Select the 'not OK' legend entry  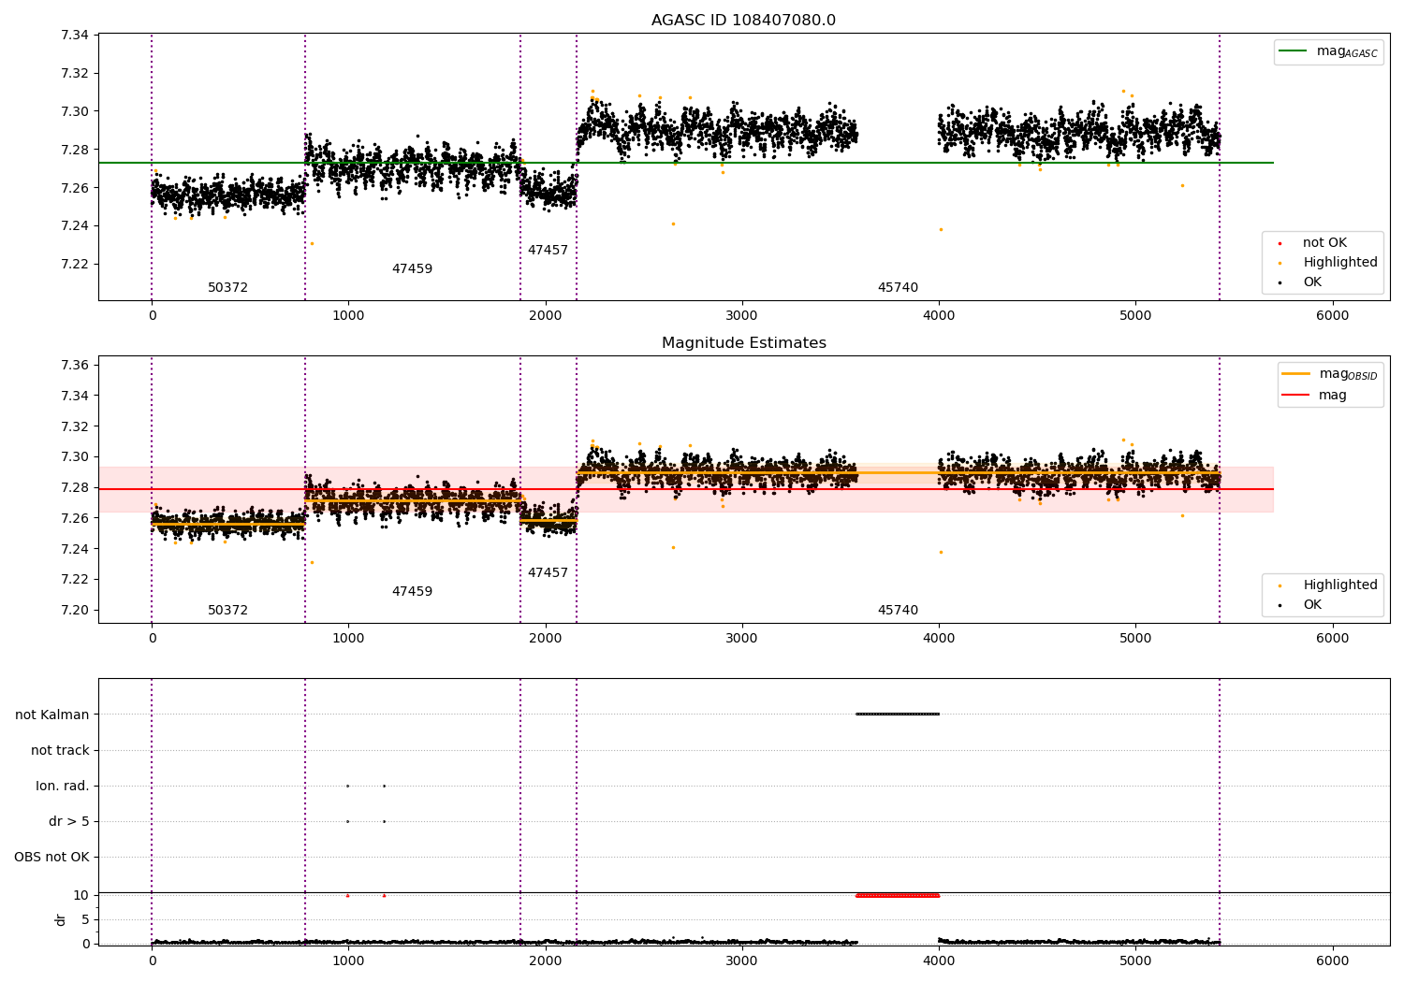pos(1324,243)
